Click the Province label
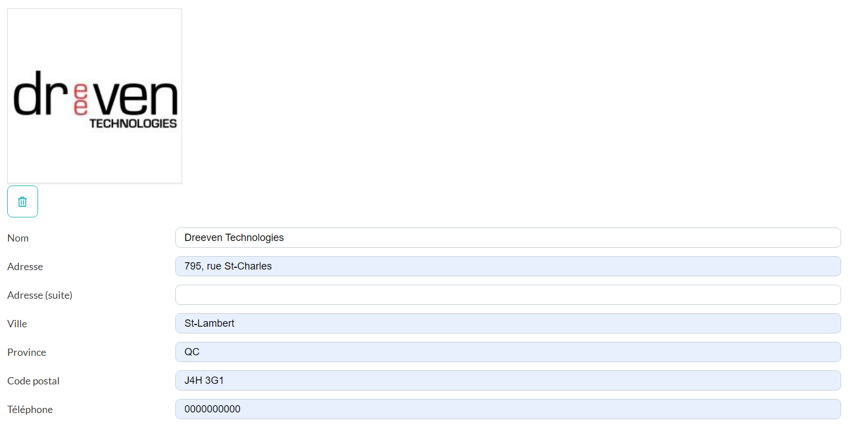 point(27,352)
